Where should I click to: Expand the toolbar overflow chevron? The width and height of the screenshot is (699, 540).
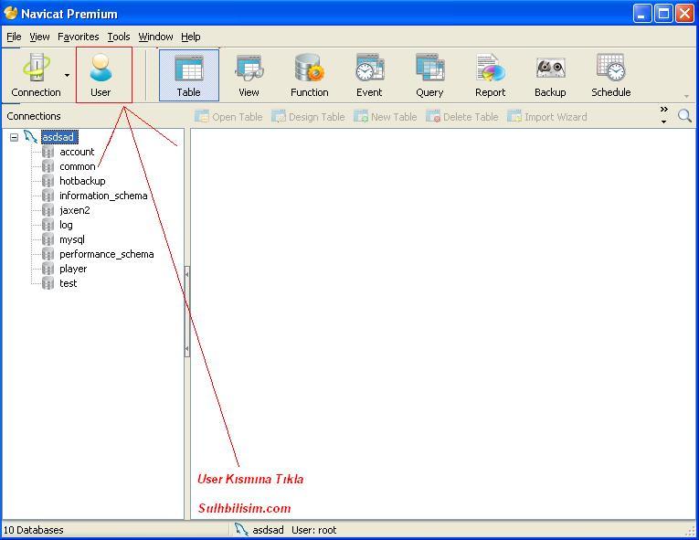(663, 114)
